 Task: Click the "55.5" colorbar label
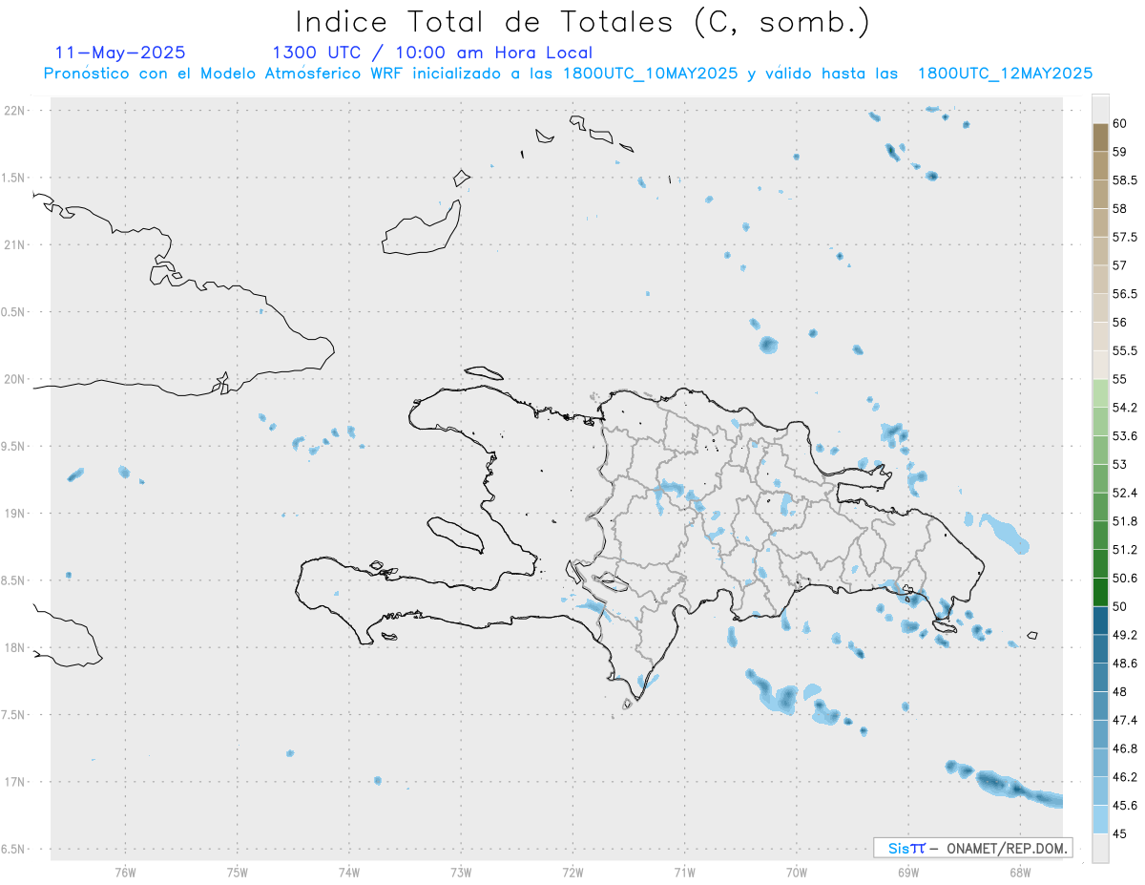[1124, 351]
